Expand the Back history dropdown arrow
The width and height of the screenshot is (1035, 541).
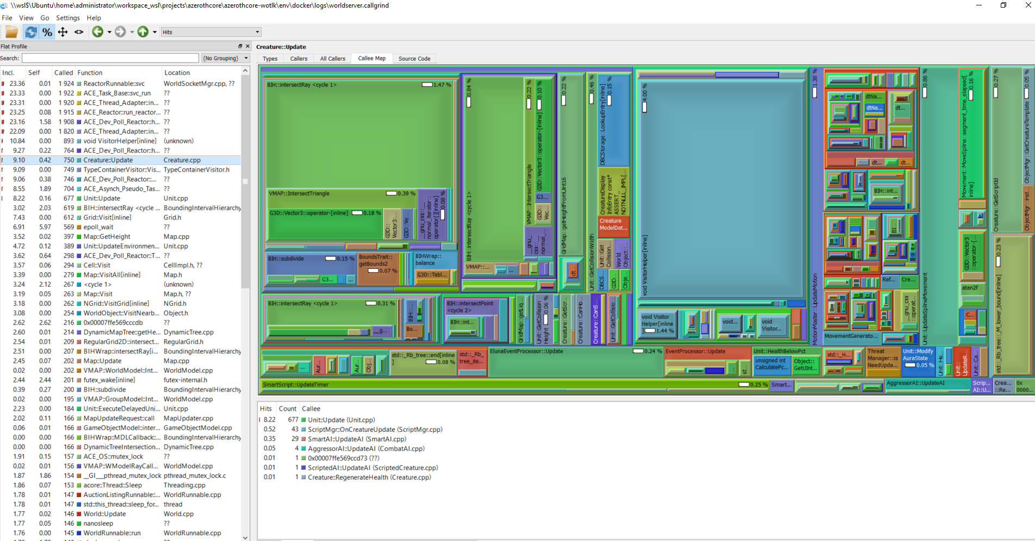click(109, 32)
